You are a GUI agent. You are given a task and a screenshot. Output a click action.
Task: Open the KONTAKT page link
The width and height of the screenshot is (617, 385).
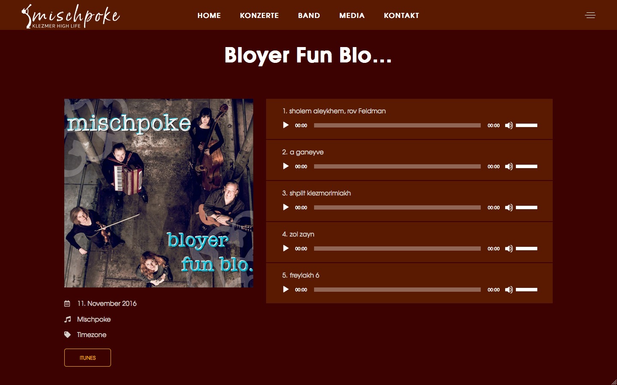[x=401, y=15]
